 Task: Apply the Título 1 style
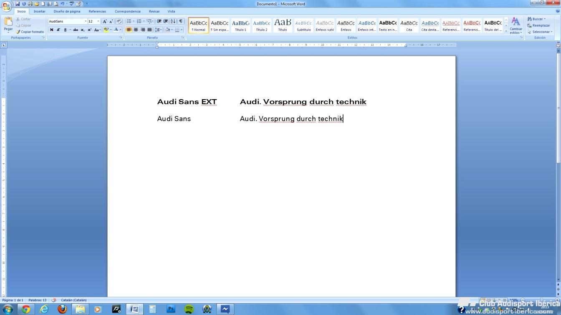pyautogui.click(x=240, y=25)
